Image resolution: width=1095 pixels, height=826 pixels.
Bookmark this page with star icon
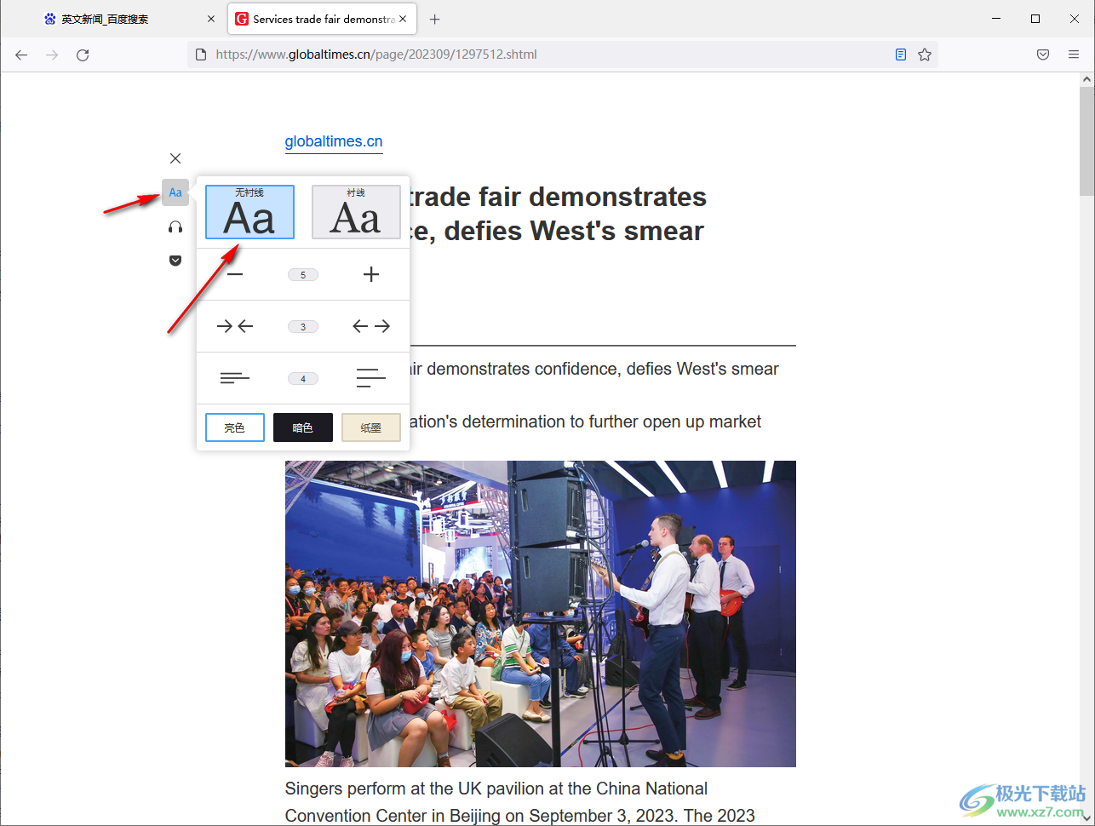coord(925,54)
